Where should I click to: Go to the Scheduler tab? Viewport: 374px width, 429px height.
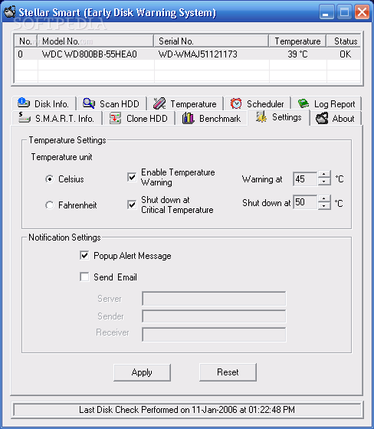(257, 103)
